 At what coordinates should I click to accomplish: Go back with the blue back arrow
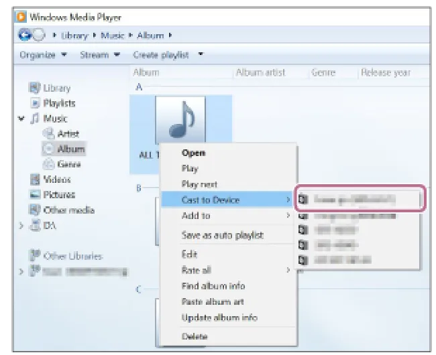(x=24, y=35)
